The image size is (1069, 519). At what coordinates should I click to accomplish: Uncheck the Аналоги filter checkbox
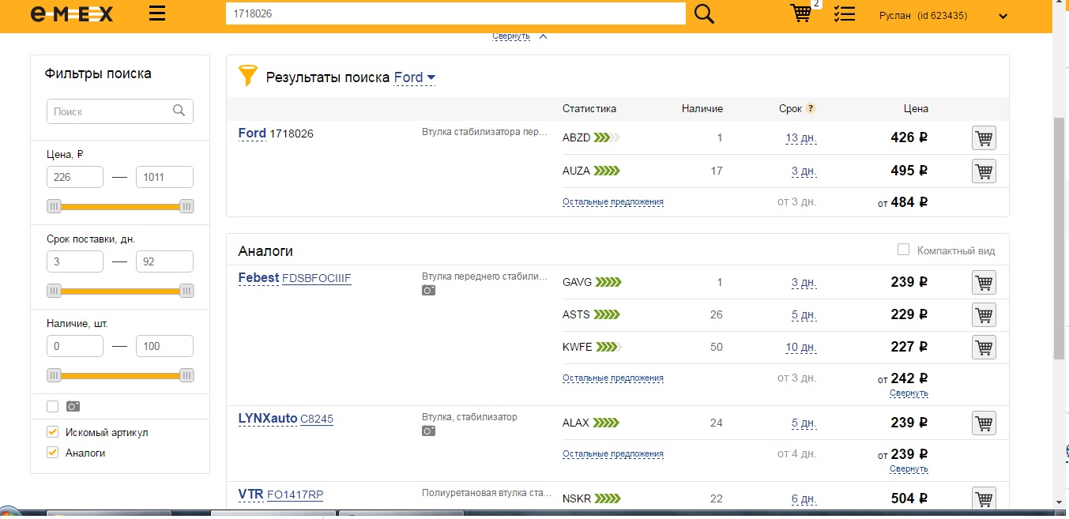[53, 453]
